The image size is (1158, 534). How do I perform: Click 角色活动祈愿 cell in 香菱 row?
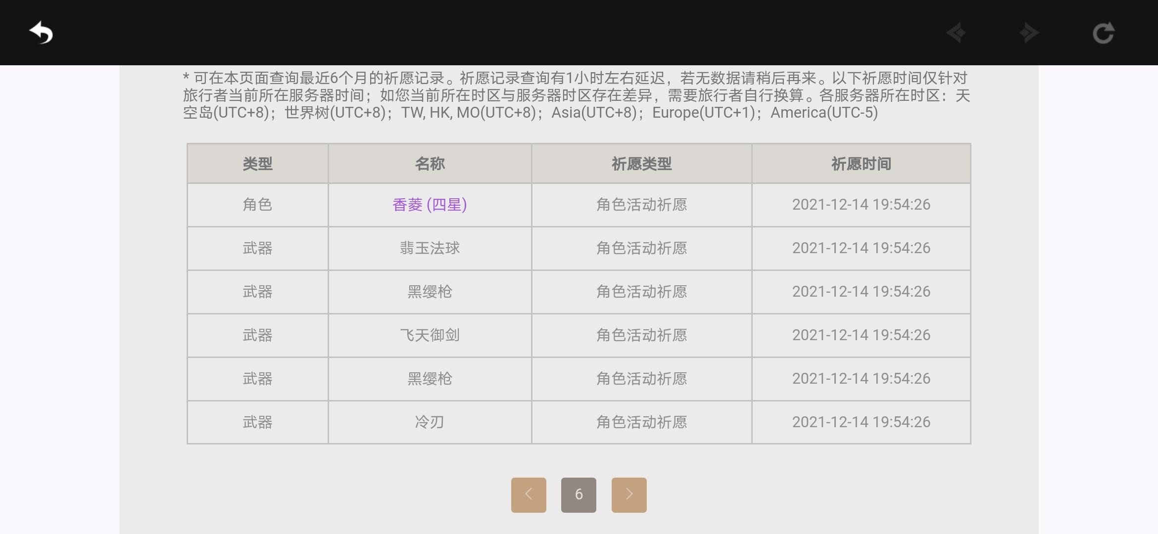point(641,205)
